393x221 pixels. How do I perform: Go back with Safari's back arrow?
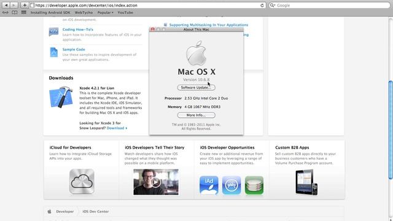(x=6, y=5)
